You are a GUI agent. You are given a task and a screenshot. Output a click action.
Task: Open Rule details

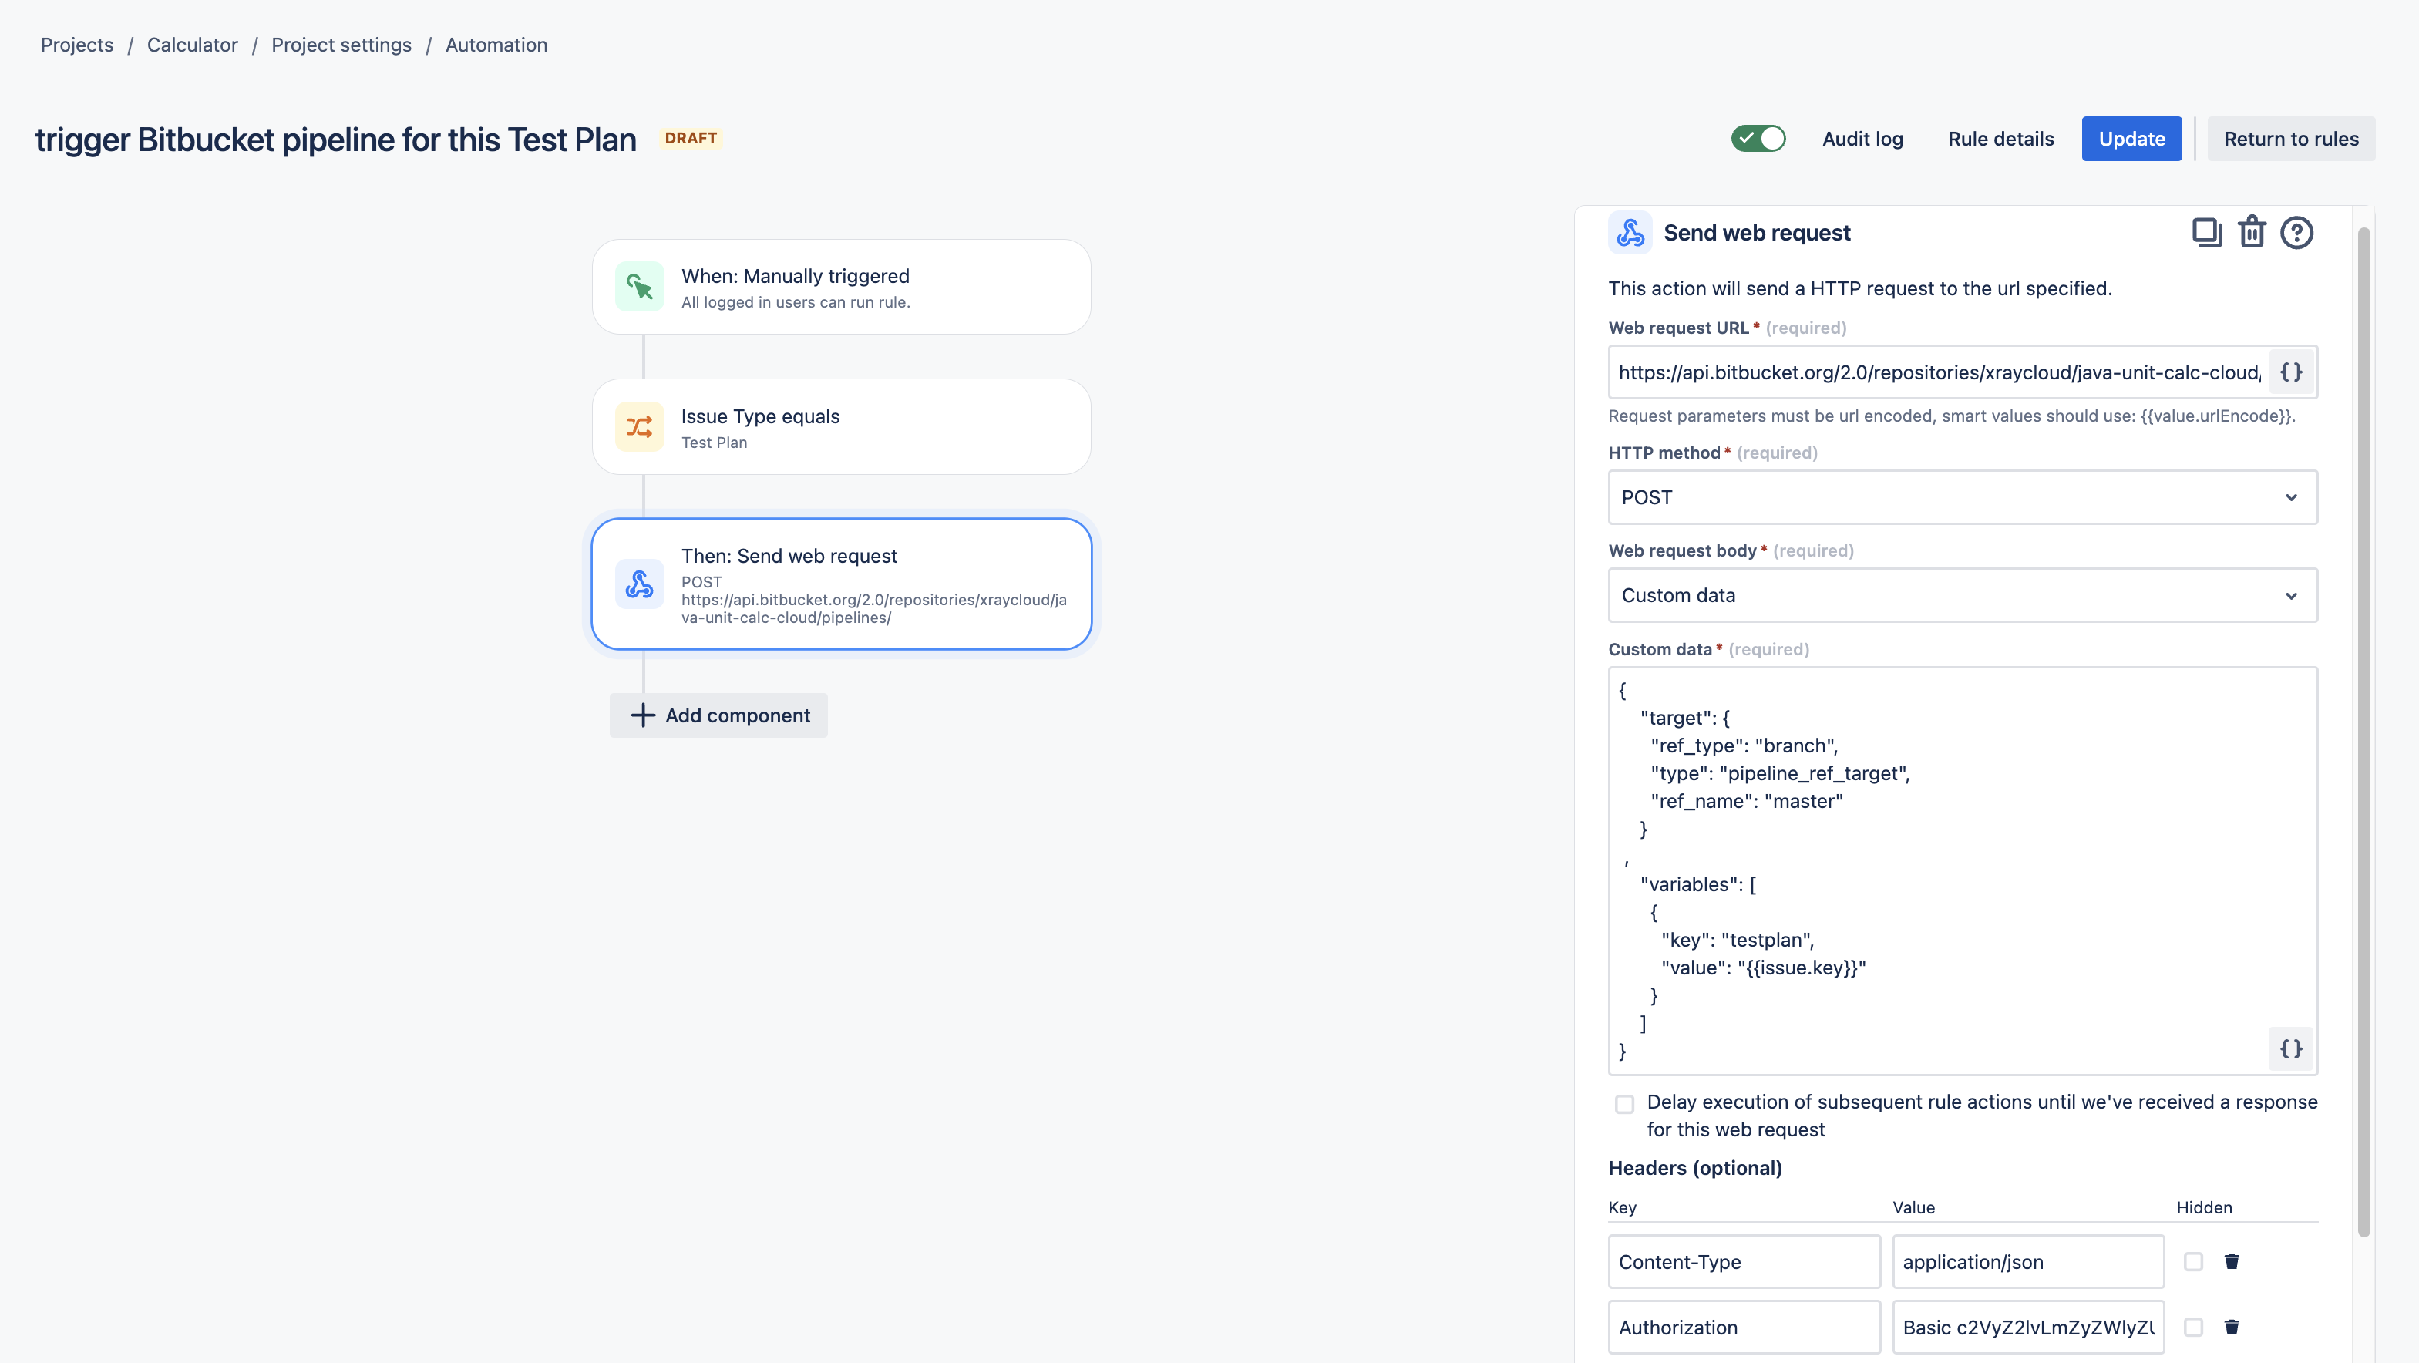[x=2001, y=139]
